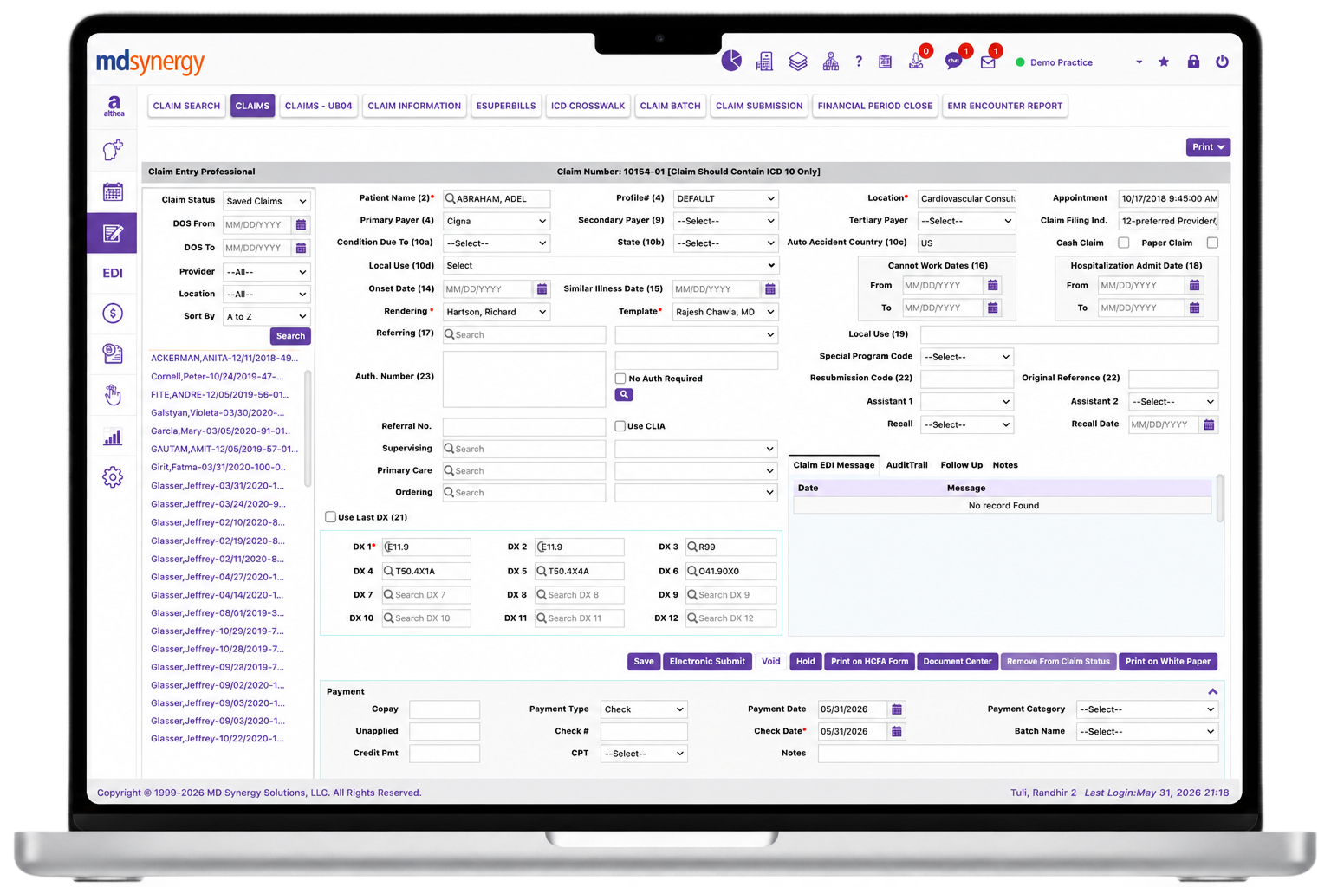Click the Save button

[644, 662]
